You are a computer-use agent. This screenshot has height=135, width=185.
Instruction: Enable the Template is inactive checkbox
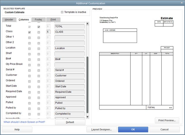click(62, 12)
